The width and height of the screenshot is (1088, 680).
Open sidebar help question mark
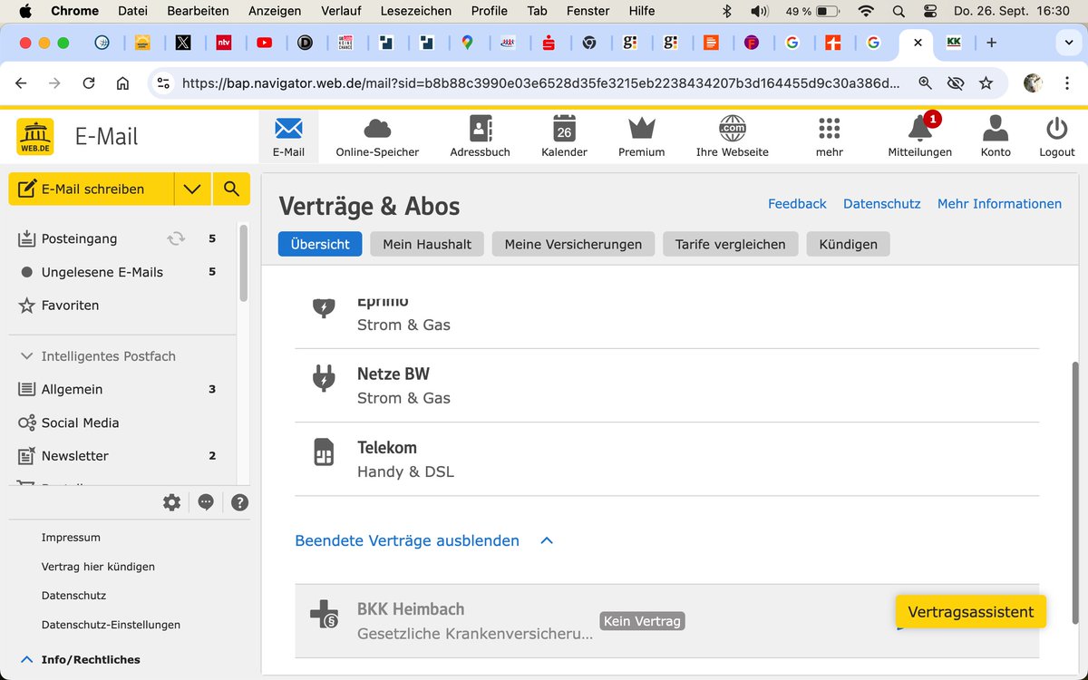click(x=239, y=502)
